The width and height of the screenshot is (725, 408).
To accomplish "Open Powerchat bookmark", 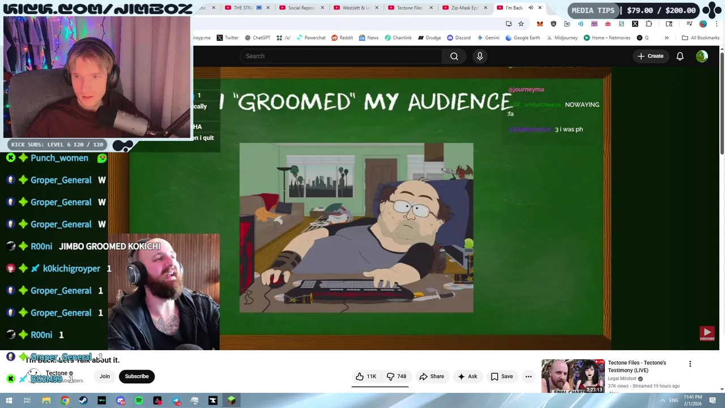I will tap(311, 38).
